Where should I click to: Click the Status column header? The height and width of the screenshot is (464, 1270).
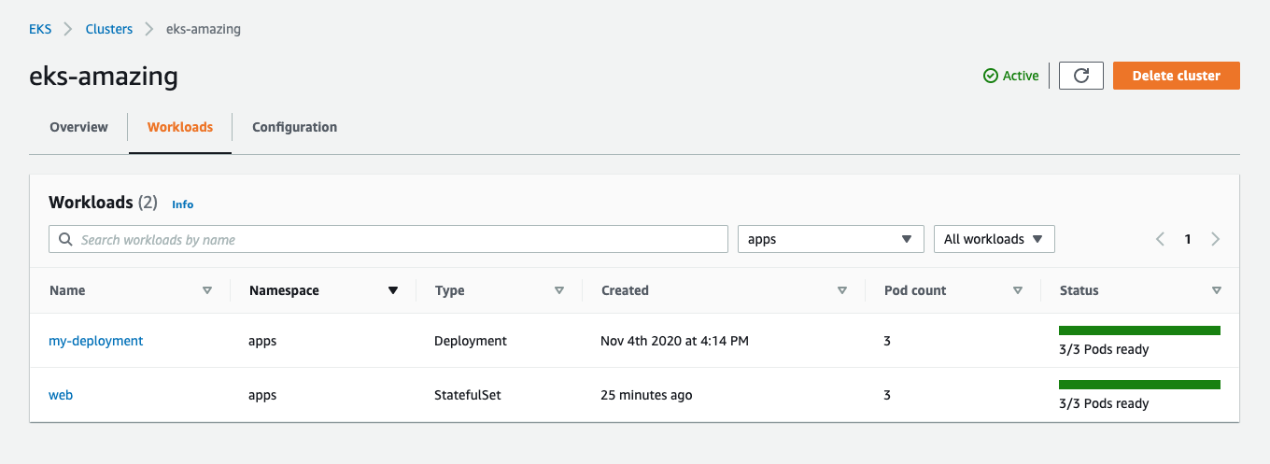[x=1079, y=290]
